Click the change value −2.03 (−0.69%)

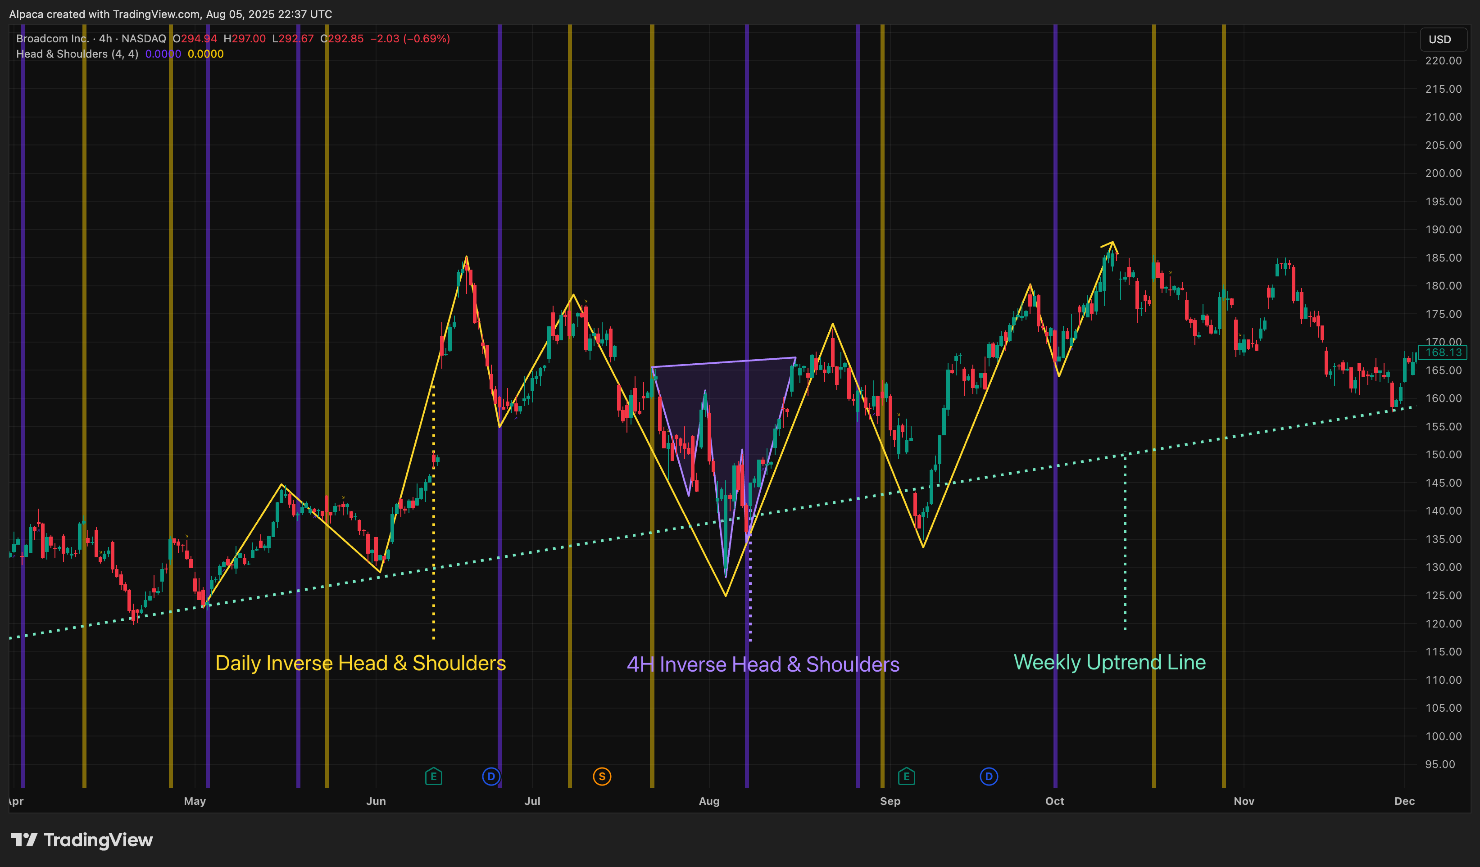coord(410,39)
